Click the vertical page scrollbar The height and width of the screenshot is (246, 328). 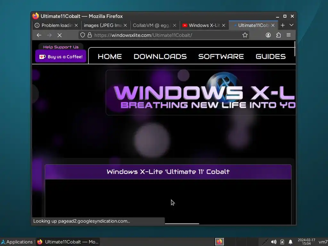coord(295,49)
